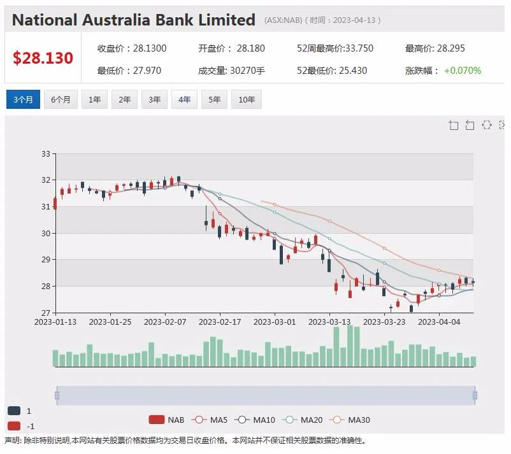511x454 pixels.
Task: Click the 最低价：27.970 value
Action: coord(129,70)
